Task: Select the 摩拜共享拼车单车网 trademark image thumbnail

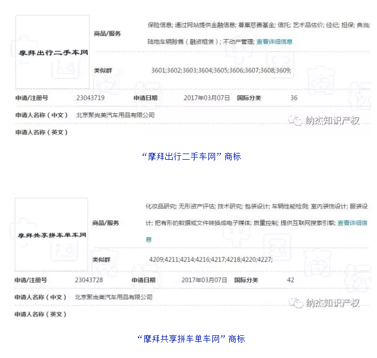Action: pyautogui.click(x=51, y=235)
